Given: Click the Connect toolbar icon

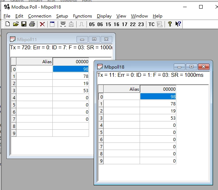Looking at the screenshot, I should coord(63,24).
